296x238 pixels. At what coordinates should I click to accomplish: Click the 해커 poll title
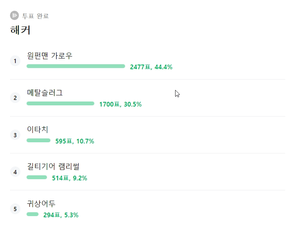point(20,30)
